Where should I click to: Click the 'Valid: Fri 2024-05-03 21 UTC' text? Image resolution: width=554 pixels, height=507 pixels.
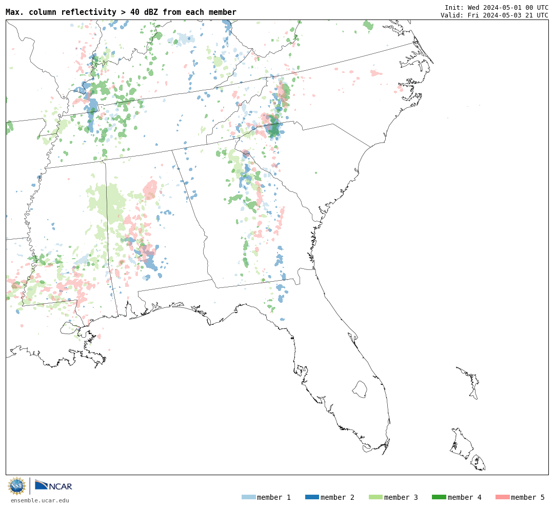[494, 15]
